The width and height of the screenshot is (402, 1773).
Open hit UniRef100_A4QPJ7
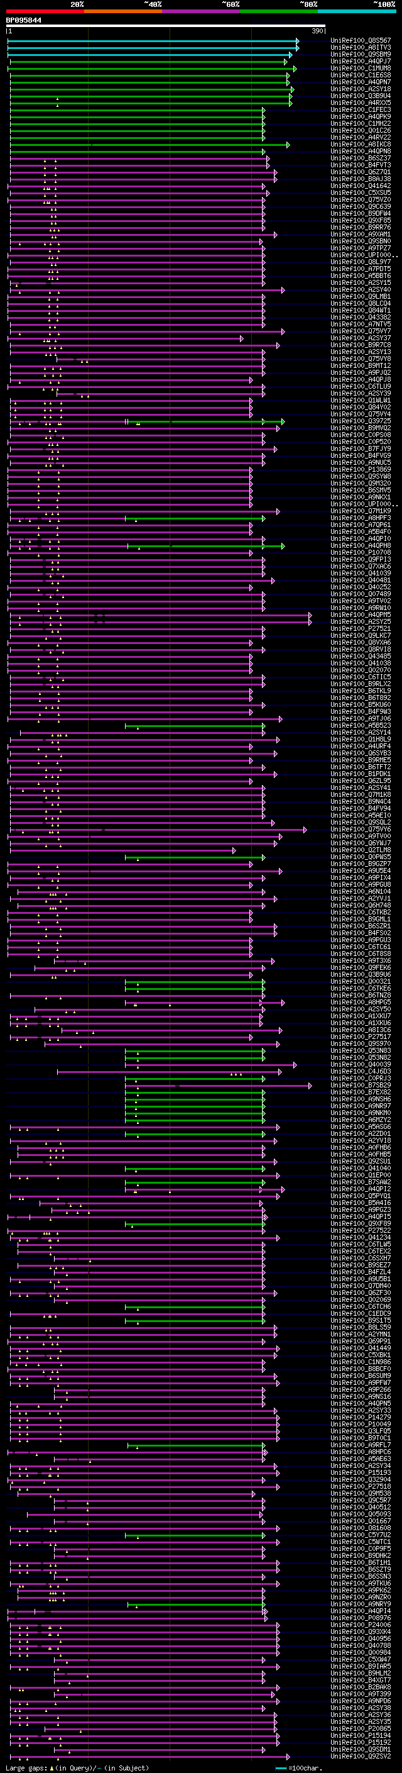click(361, 61)
